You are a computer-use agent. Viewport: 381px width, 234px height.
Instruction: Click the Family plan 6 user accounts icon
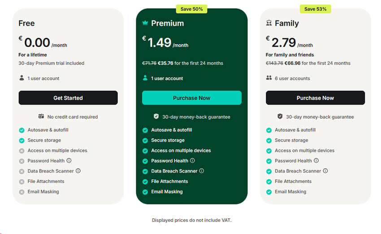click(x=269, y=78)
